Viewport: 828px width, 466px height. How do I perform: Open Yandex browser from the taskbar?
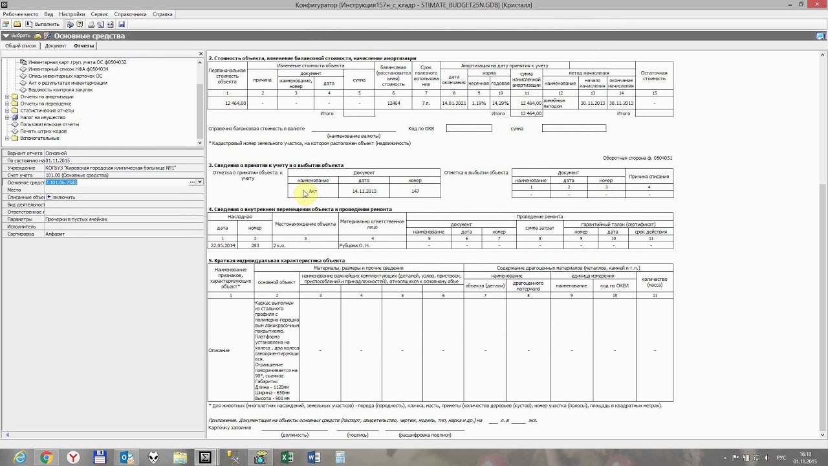point(73,458)
